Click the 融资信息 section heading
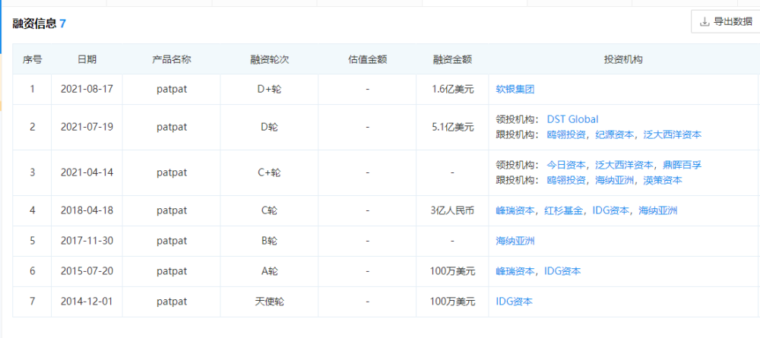The image size is (760, 338). tap(34, 23)
